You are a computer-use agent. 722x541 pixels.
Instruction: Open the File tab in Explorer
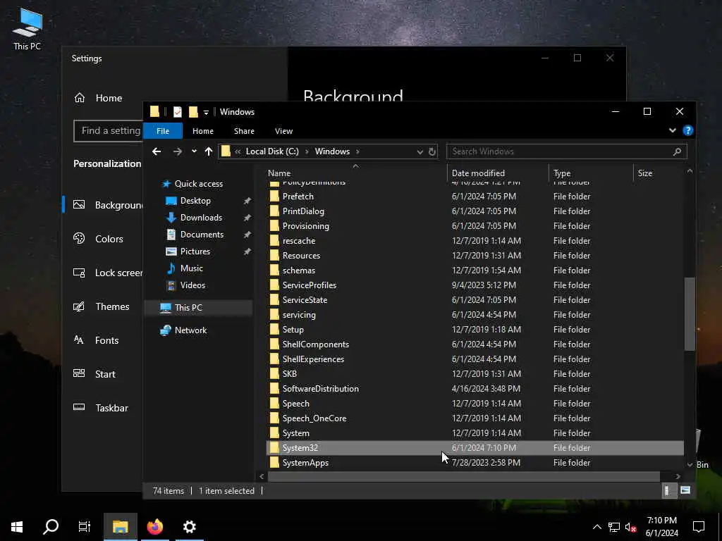click(163, 131)
